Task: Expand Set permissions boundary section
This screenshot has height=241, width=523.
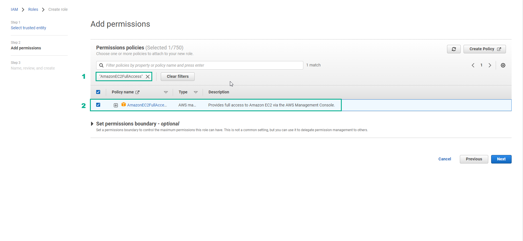Action: coord(92,124)
